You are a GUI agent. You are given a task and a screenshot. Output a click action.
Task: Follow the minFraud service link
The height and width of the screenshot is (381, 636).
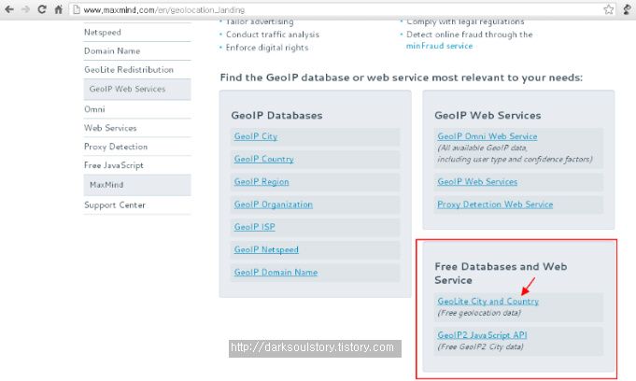(439, 46)
